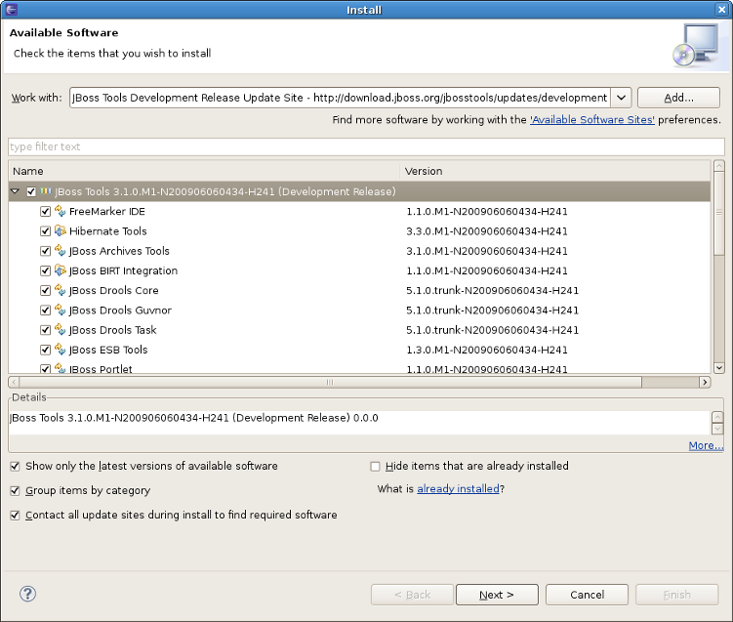
Task: Click the Next > button
Action: [x=497, y=595]
